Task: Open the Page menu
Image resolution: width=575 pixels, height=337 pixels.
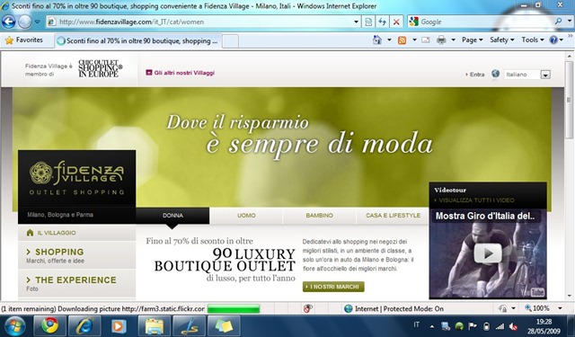Action: pyautogui.click(x=472, y=40)
